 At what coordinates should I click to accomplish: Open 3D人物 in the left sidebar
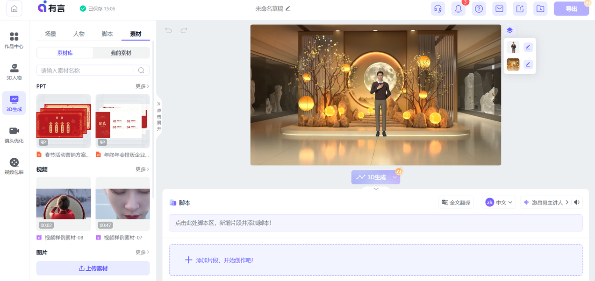tap(14, 72)
